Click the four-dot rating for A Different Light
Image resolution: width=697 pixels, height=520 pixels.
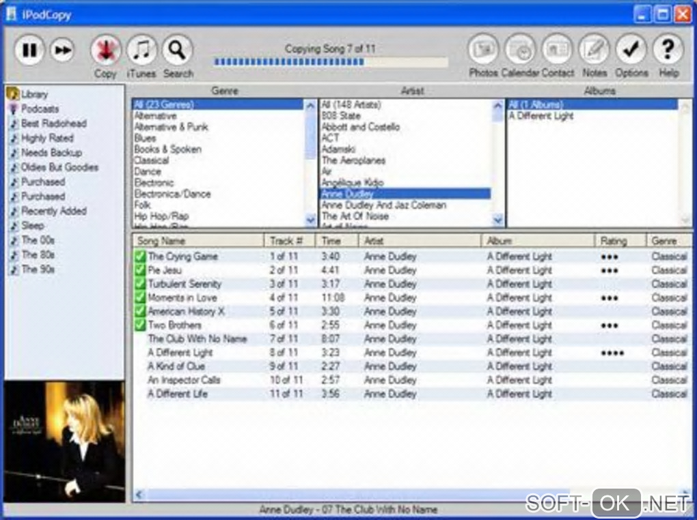(612, 353)
